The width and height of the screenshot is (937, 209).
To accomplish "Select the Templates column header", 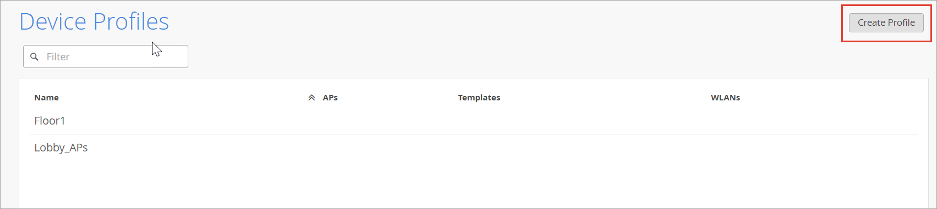I will coord(479,98).
